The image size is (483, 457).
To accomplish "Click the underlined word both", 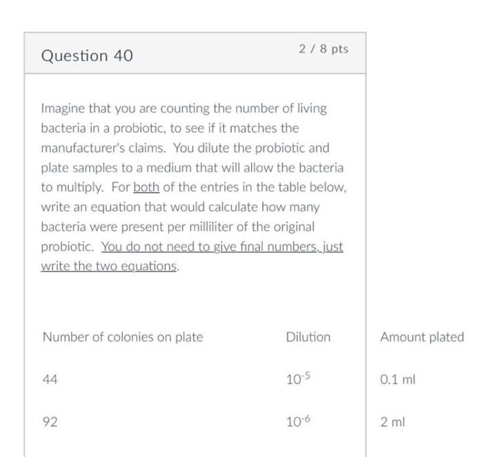I will 146,187.
